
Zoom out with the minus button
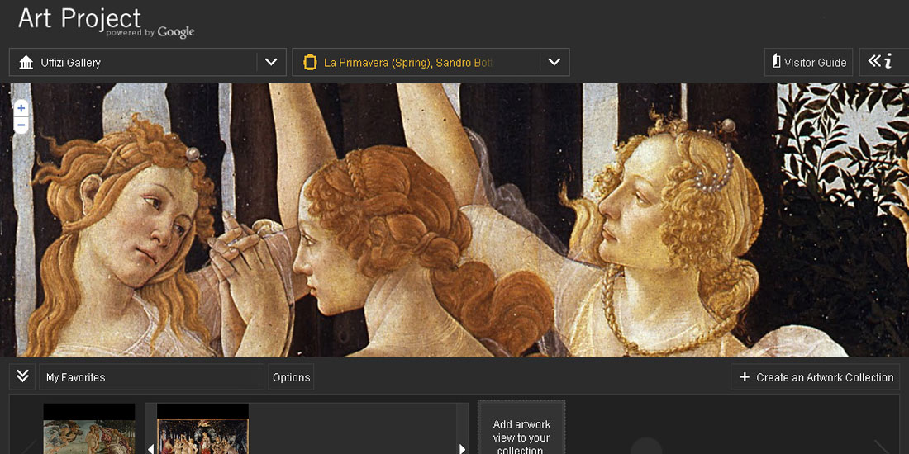(21, 125)
